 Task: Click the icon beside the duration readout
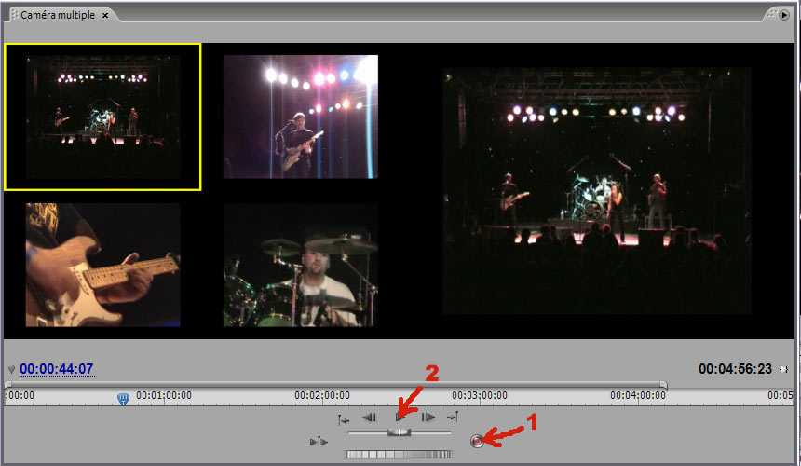pos(783,369)
